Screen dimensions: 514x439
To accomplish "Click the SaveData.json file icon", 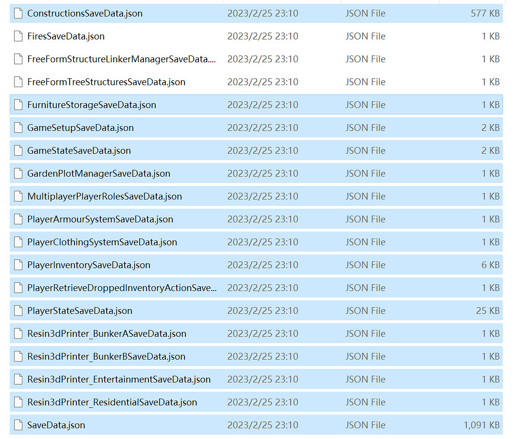I will point(18,425).
